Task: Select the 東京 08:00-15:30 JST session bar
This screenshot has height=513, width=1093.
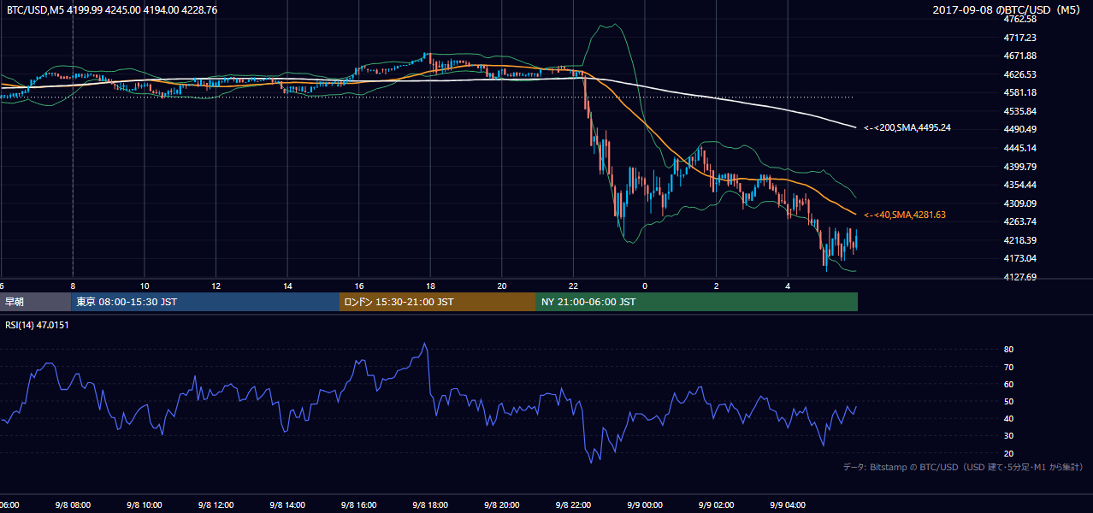Action: point(206,302)
